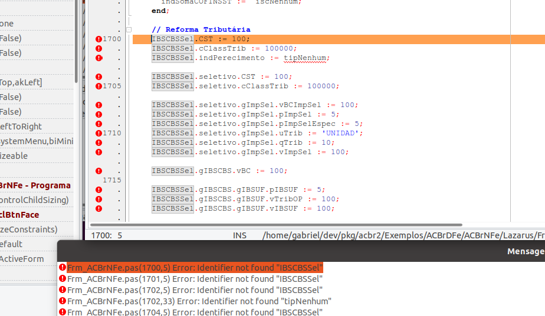
Task: Select Top,akLeft] anchors property value
Action: [21, 82]
